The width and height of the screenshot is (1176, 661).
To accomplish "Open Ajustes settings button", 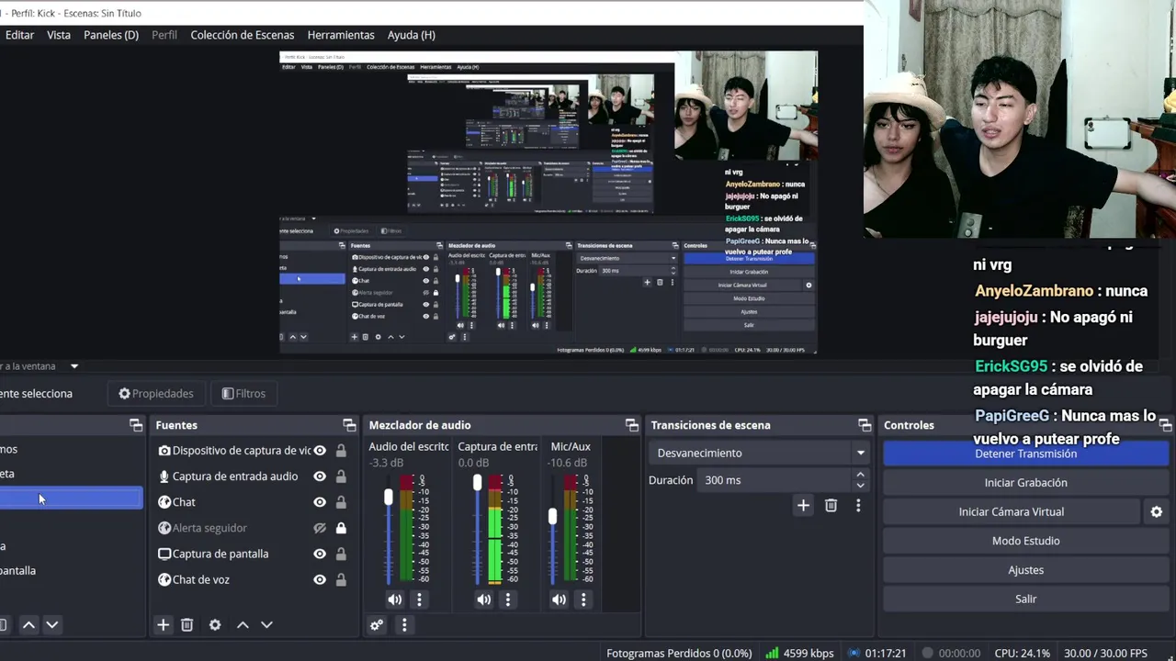I will (x=1026, y=570).
